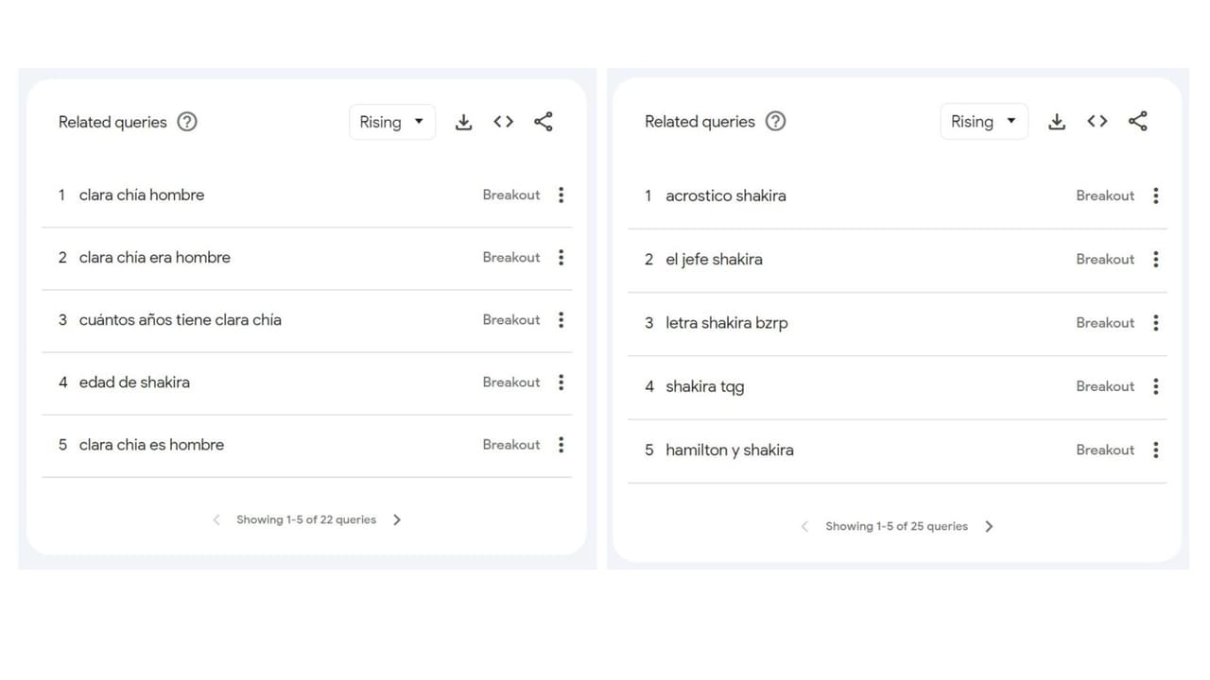Open query el jefe shakira
Screen dimensions: 1210x680
tap(714, 259)
